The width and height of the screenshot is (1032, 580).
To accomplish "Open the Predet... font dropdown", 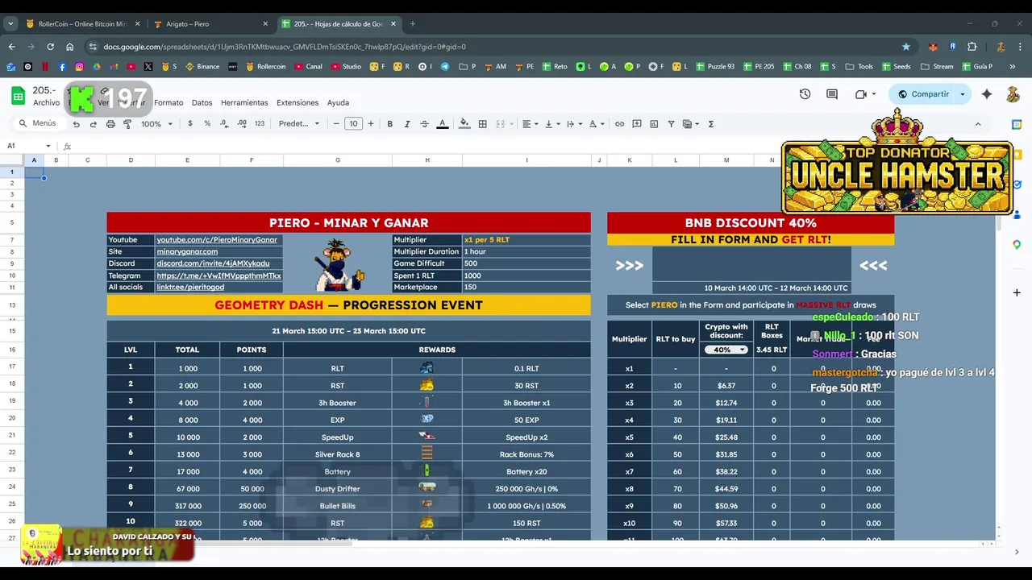I will point(299,124).
